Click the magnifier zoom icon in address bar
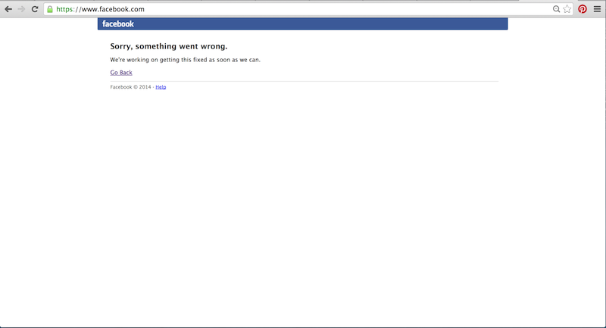This screenshot has width=606, height=328. click(x=557, y=9)
